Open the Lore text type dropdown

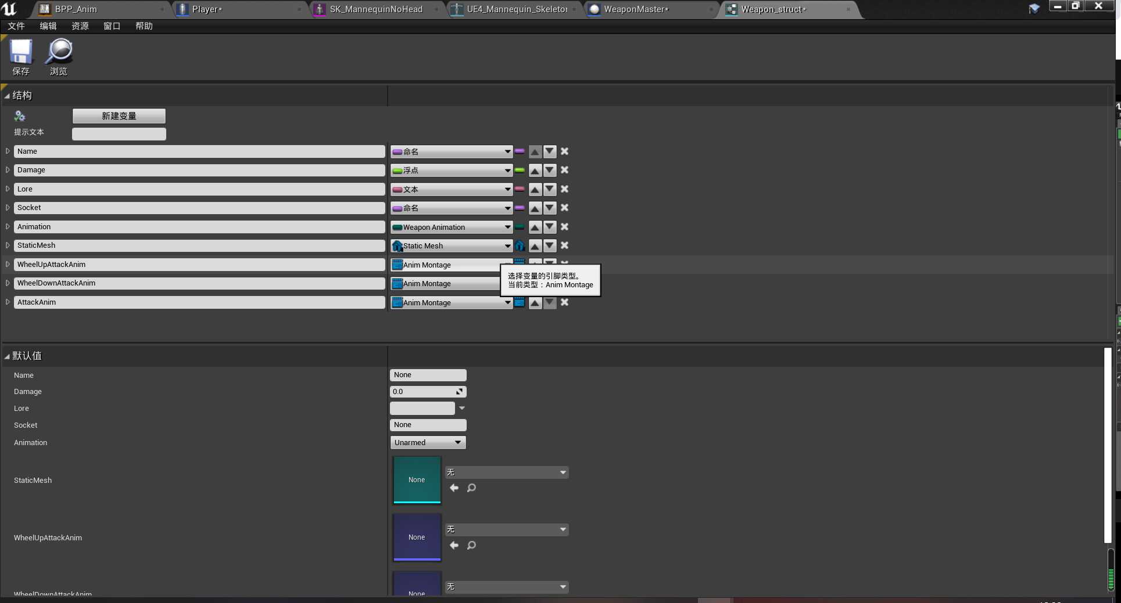pos(452,189)
